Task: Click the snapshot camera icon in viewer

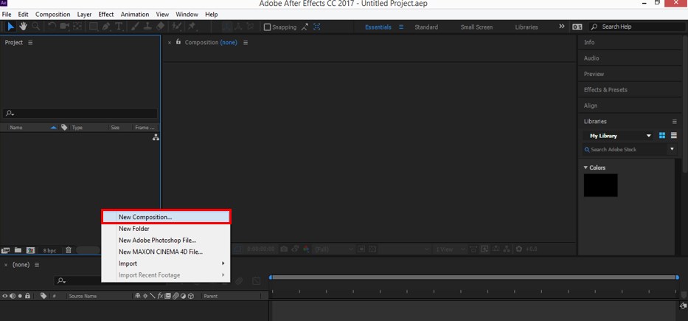Action: (x=284, y=249)
